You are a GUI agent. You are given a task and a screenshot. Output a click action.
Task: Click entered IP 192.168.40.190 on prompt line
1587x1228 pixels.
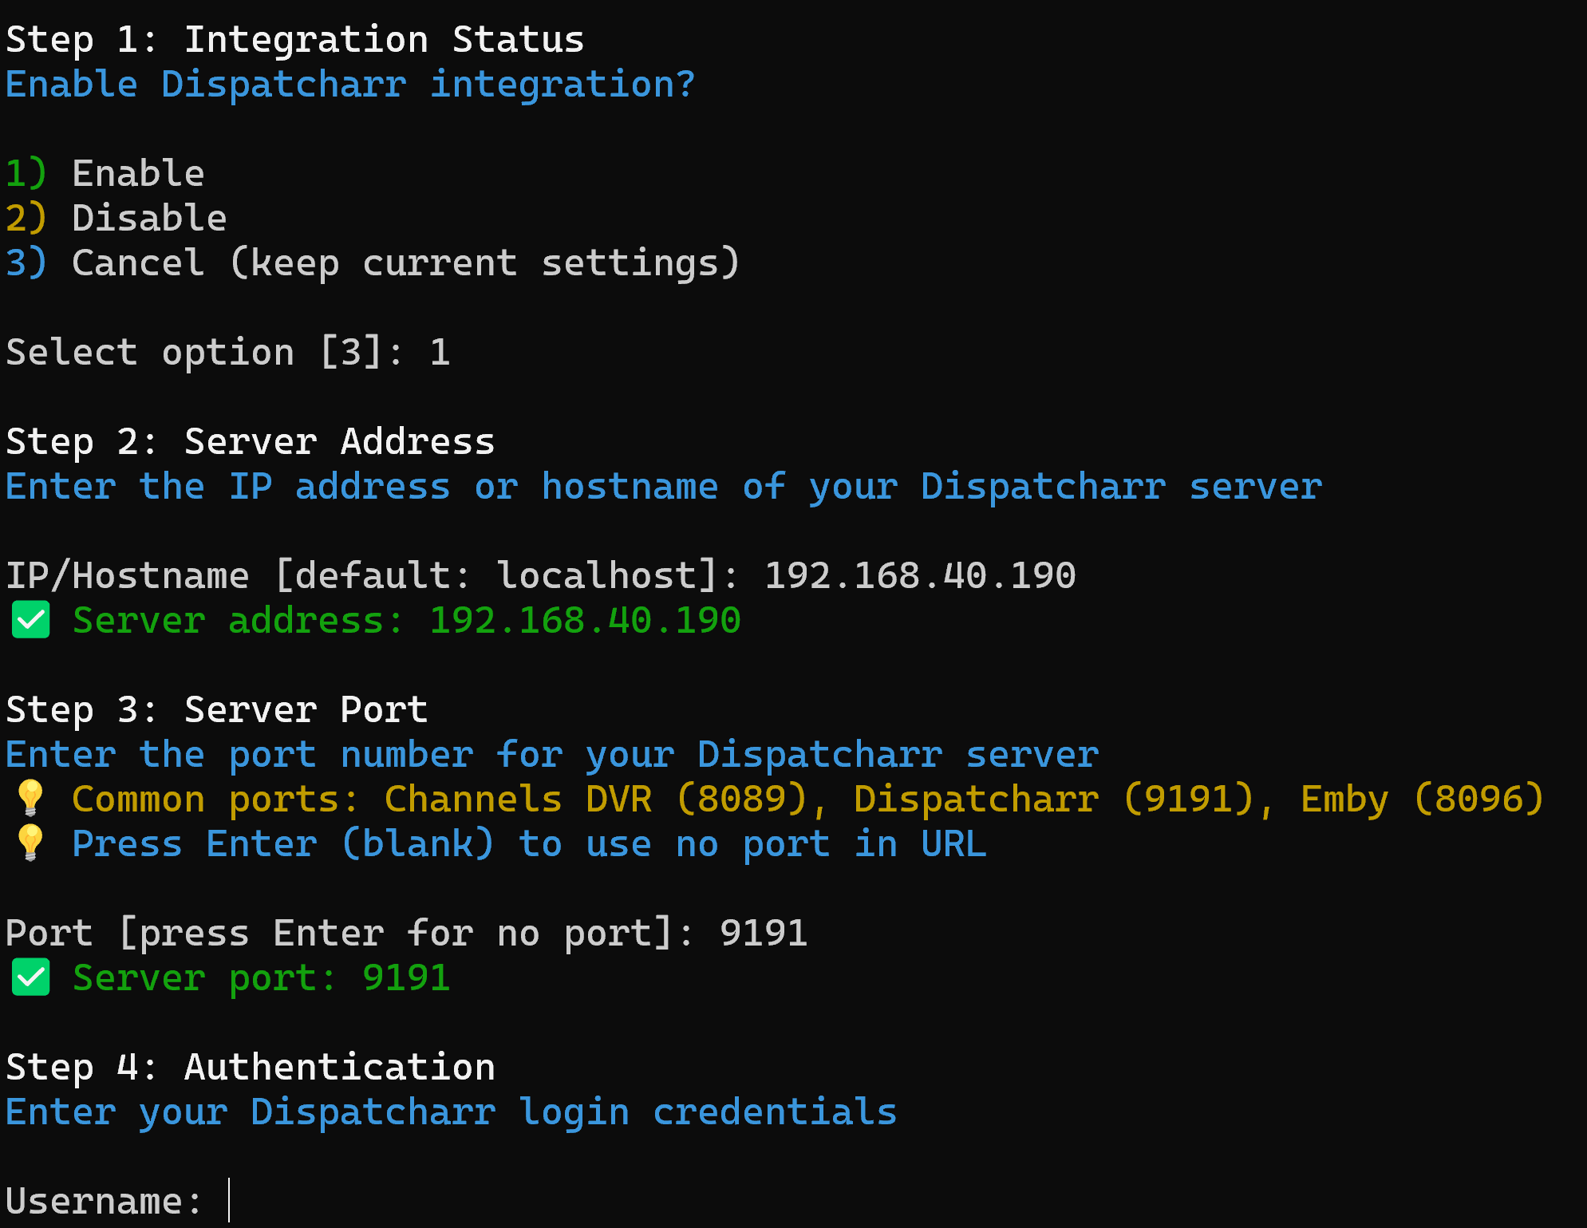tap(920, 575)
